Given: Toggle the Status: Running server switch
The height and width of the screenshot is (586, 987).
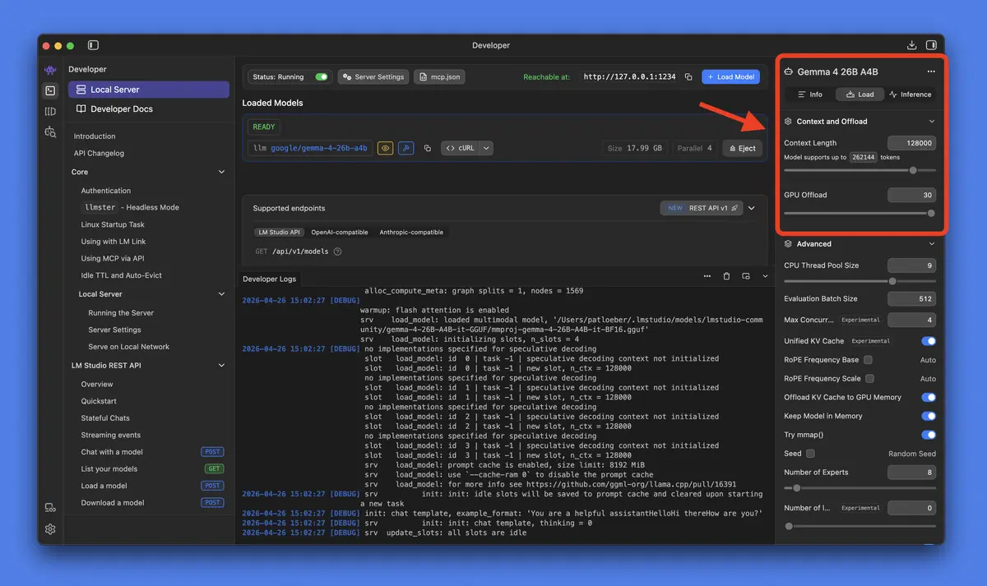Looking at the screenshot, I should [322, 76].
